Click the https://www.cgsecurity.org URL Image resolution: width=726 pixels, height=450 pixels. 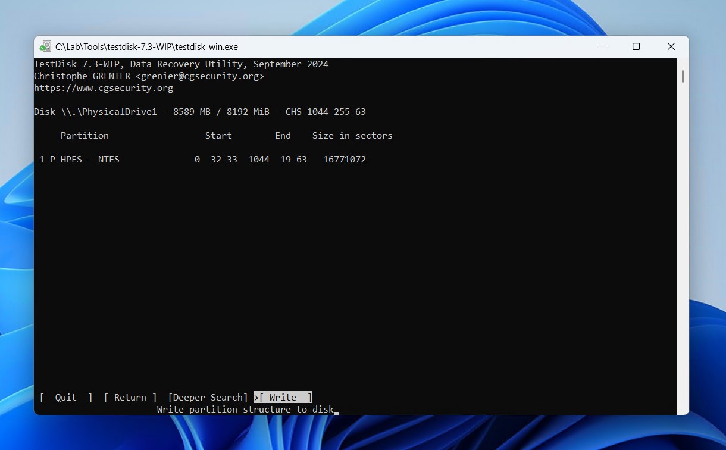click(104, 88)
